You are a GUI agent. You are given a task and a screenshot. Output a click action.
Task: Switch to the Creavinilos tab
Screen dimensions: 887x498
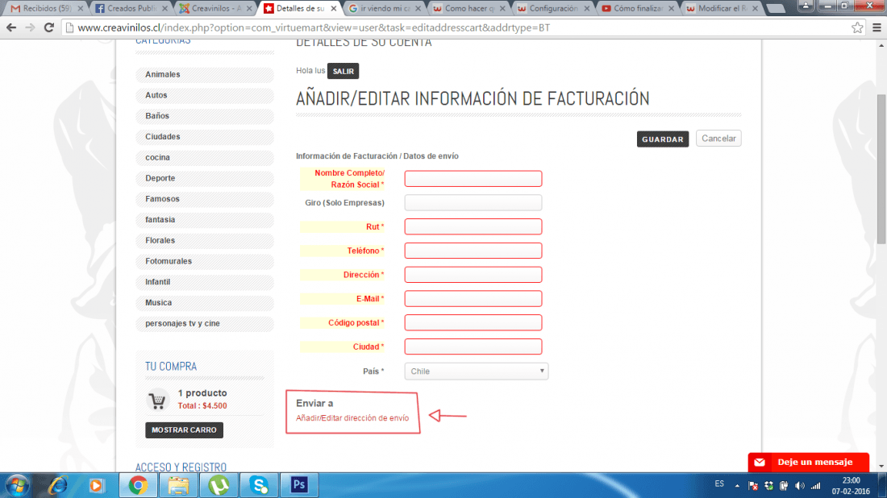[x=215, y=9]
